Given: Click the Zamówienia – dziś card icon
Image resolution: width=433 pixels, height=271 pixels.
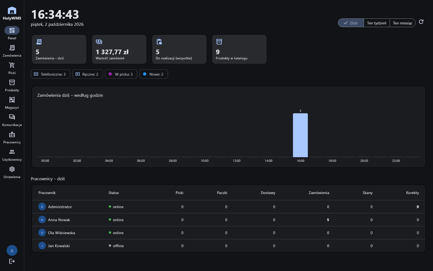Looking at the screenshot, I should coord(39,42).
